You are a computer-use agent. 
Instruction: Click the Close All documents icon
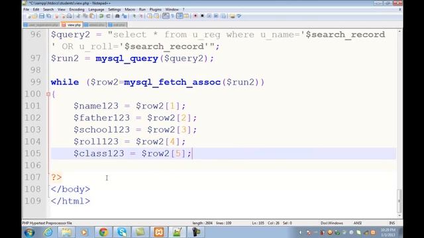pos(63,16)
